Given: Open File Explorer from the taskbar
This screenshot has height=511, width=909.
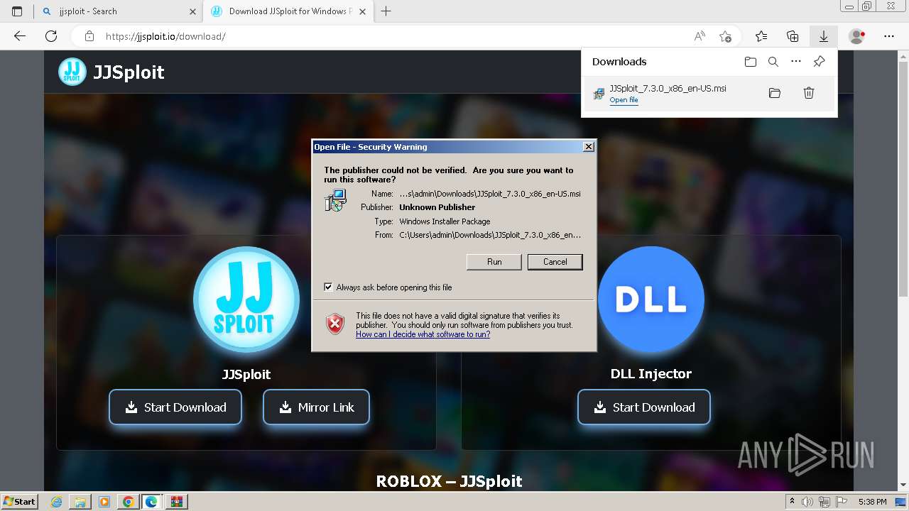Looking at the screenshot, I should [80, 502].
